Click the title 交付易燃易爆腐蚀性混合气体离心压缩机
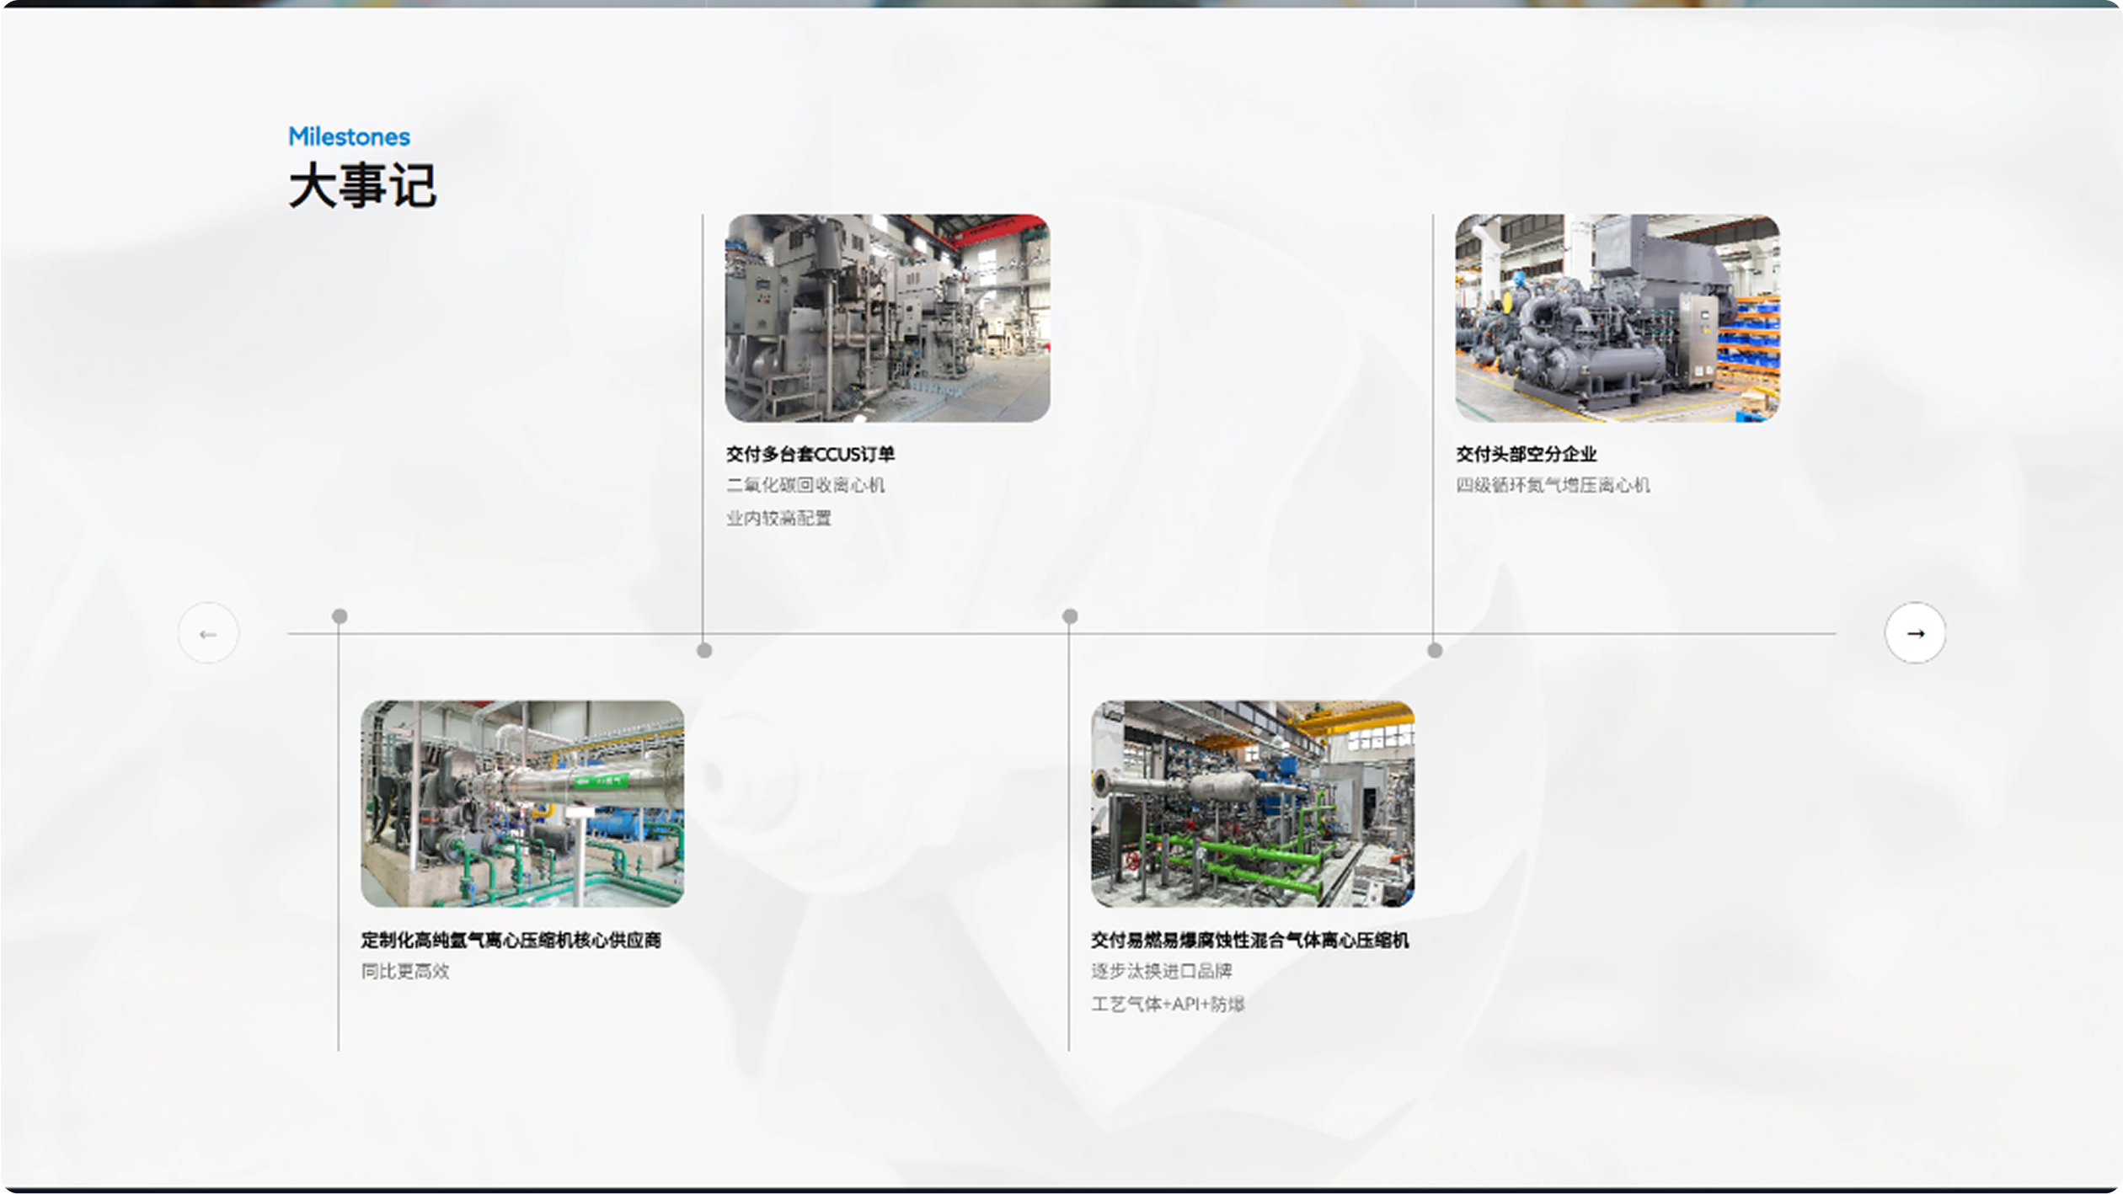The image size is (2123, 1194). click(1249, 940)
